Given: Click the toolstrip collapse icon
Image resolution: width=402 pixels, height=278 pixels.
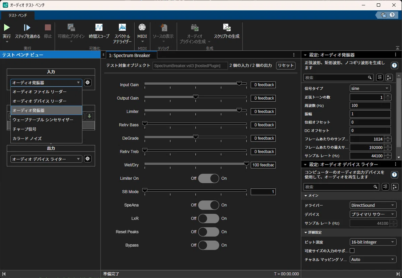Looking at the screenshot, I should [397, 48].
